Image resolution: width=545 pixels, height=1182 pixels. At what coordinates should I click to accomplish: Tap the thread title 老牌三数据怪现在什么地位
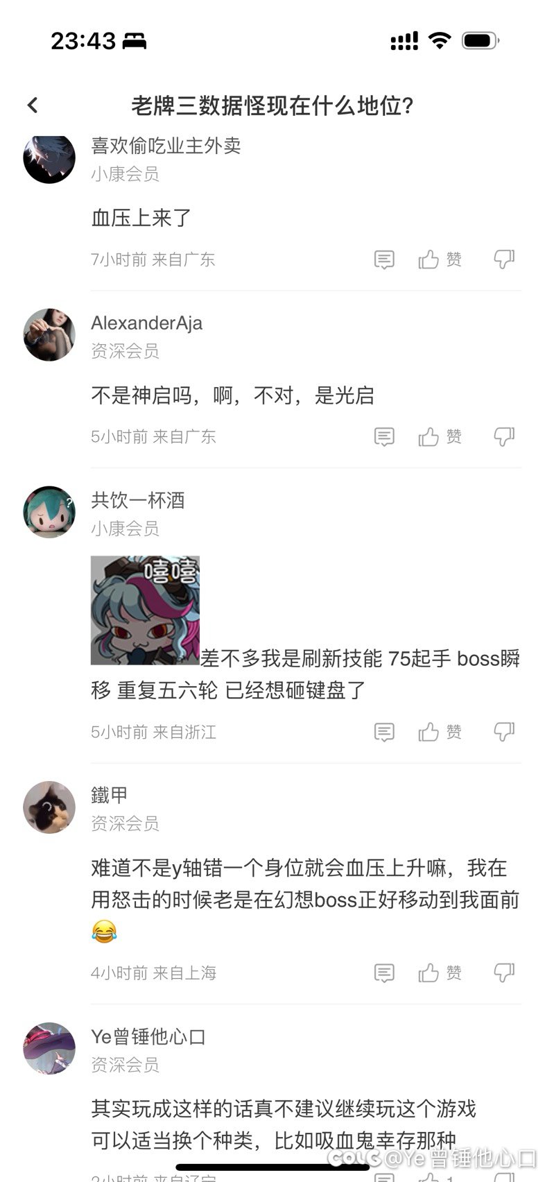(272, 105)
